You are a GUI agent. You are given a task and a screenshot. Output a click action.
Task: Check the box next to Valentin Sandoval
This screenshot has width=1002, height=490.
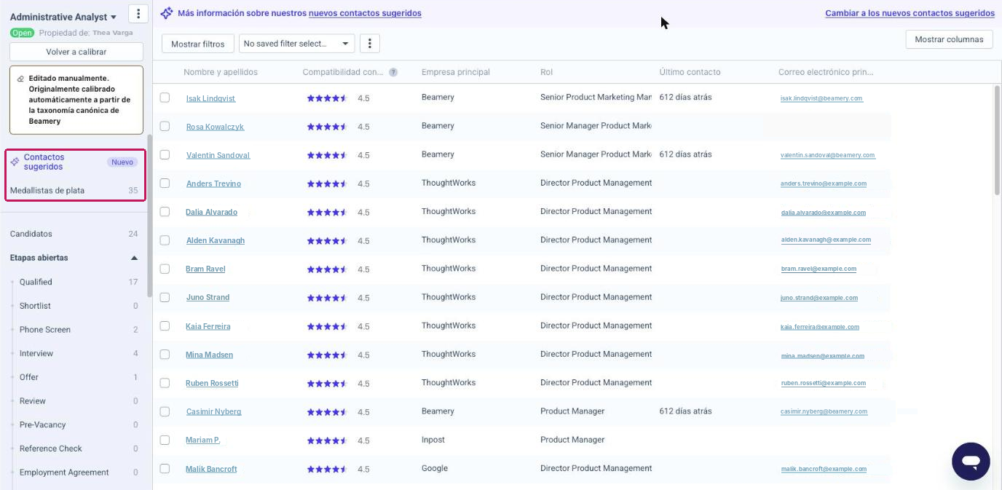(x=165, y=154)
